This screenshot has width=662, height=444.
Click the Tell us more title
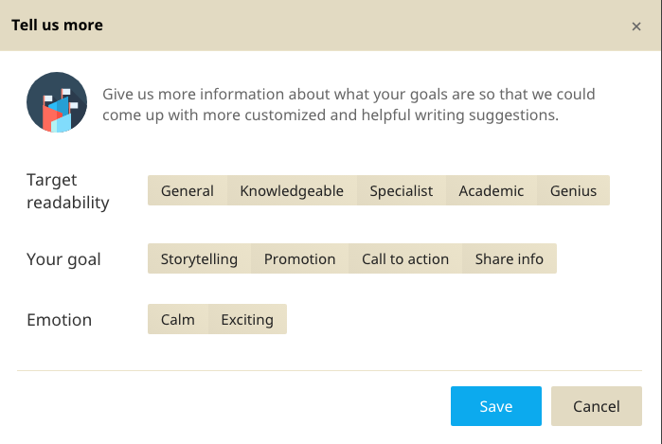[x=57, y=26]
